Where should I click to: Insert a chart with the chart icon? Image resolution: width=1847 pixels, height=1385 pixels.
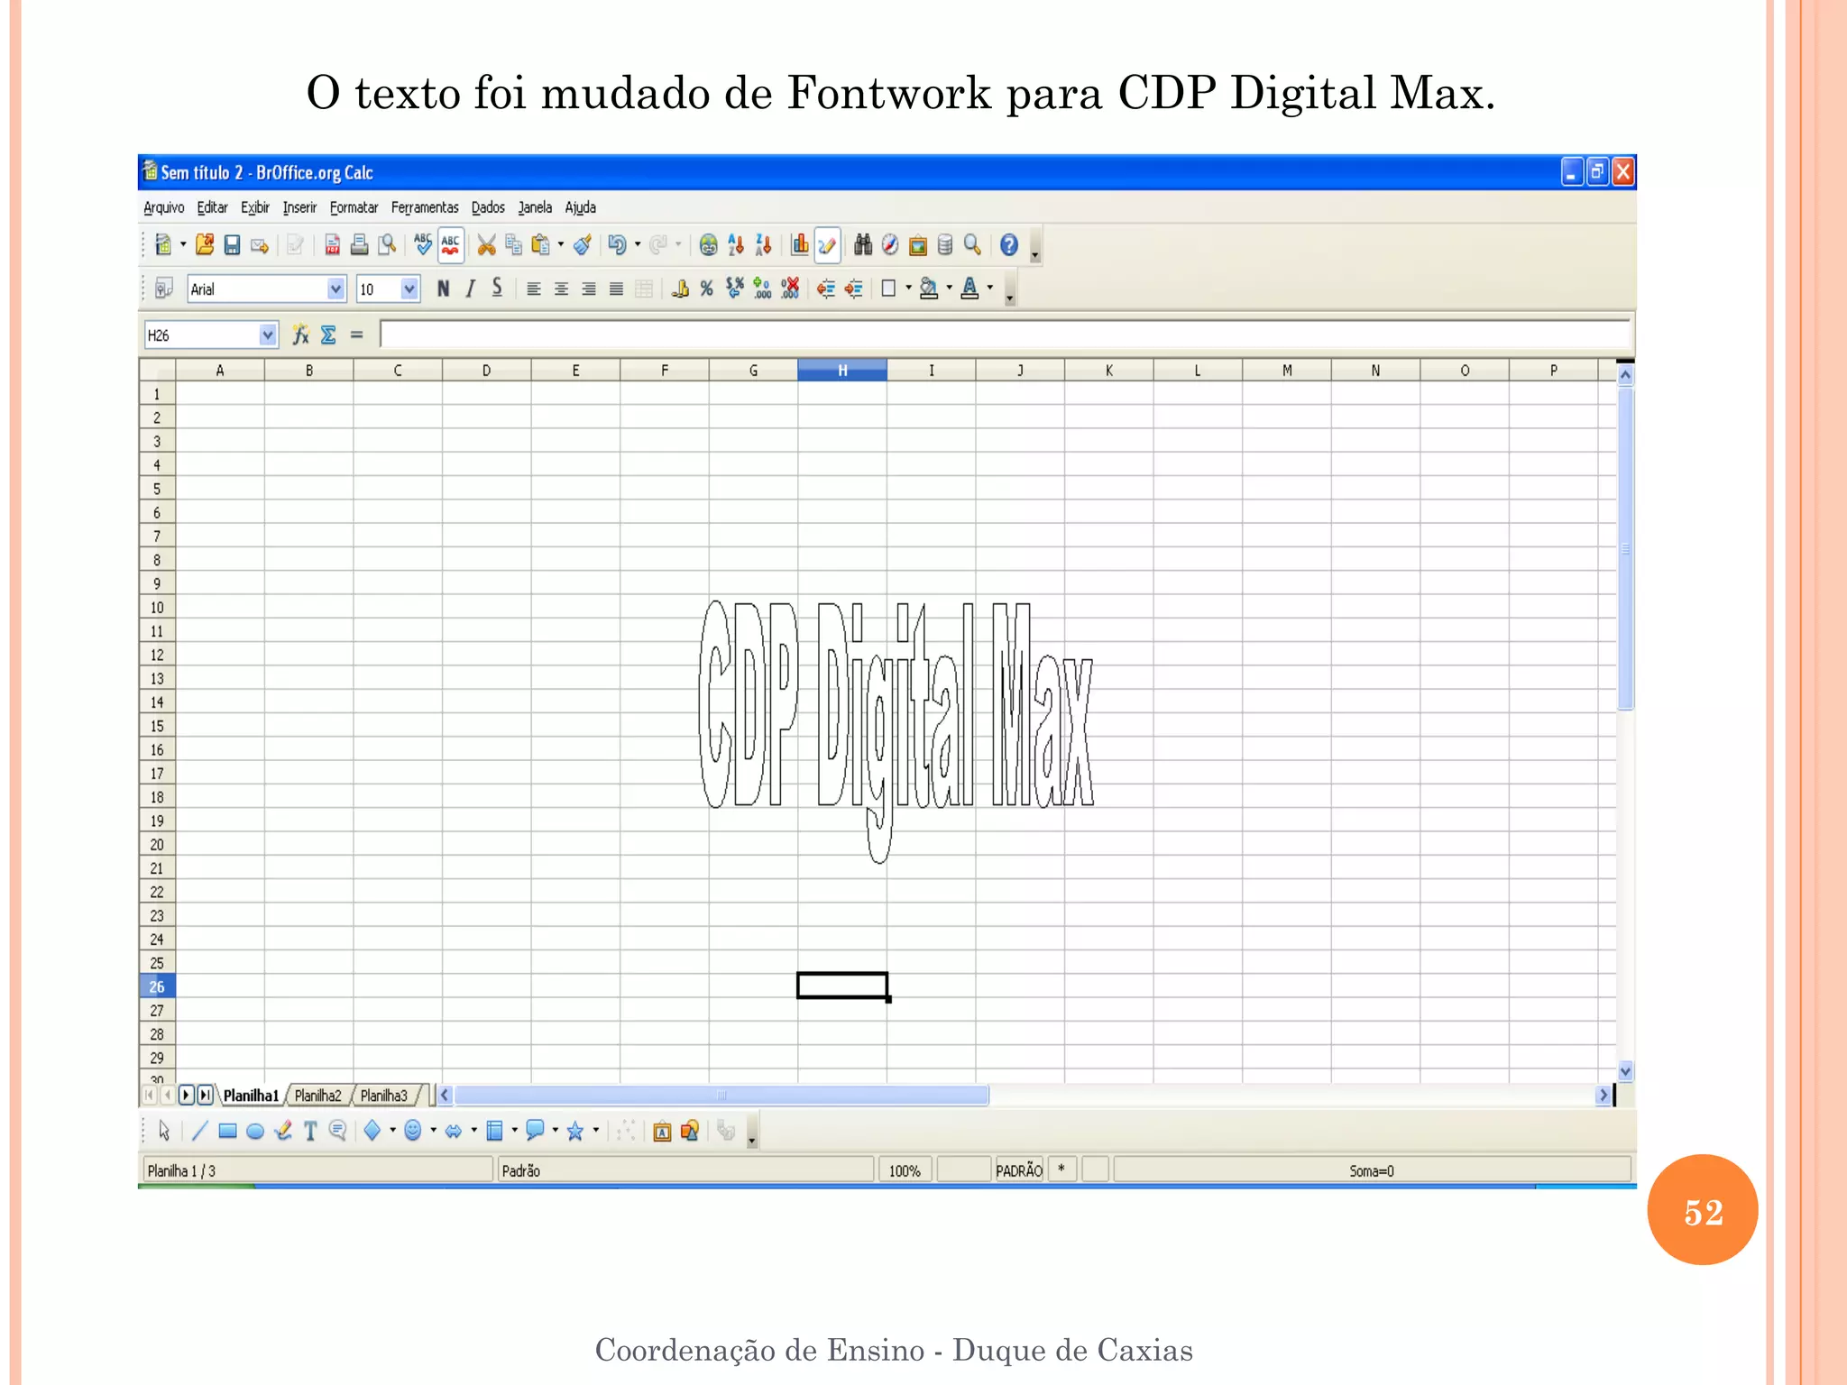(x=799, y=245)
